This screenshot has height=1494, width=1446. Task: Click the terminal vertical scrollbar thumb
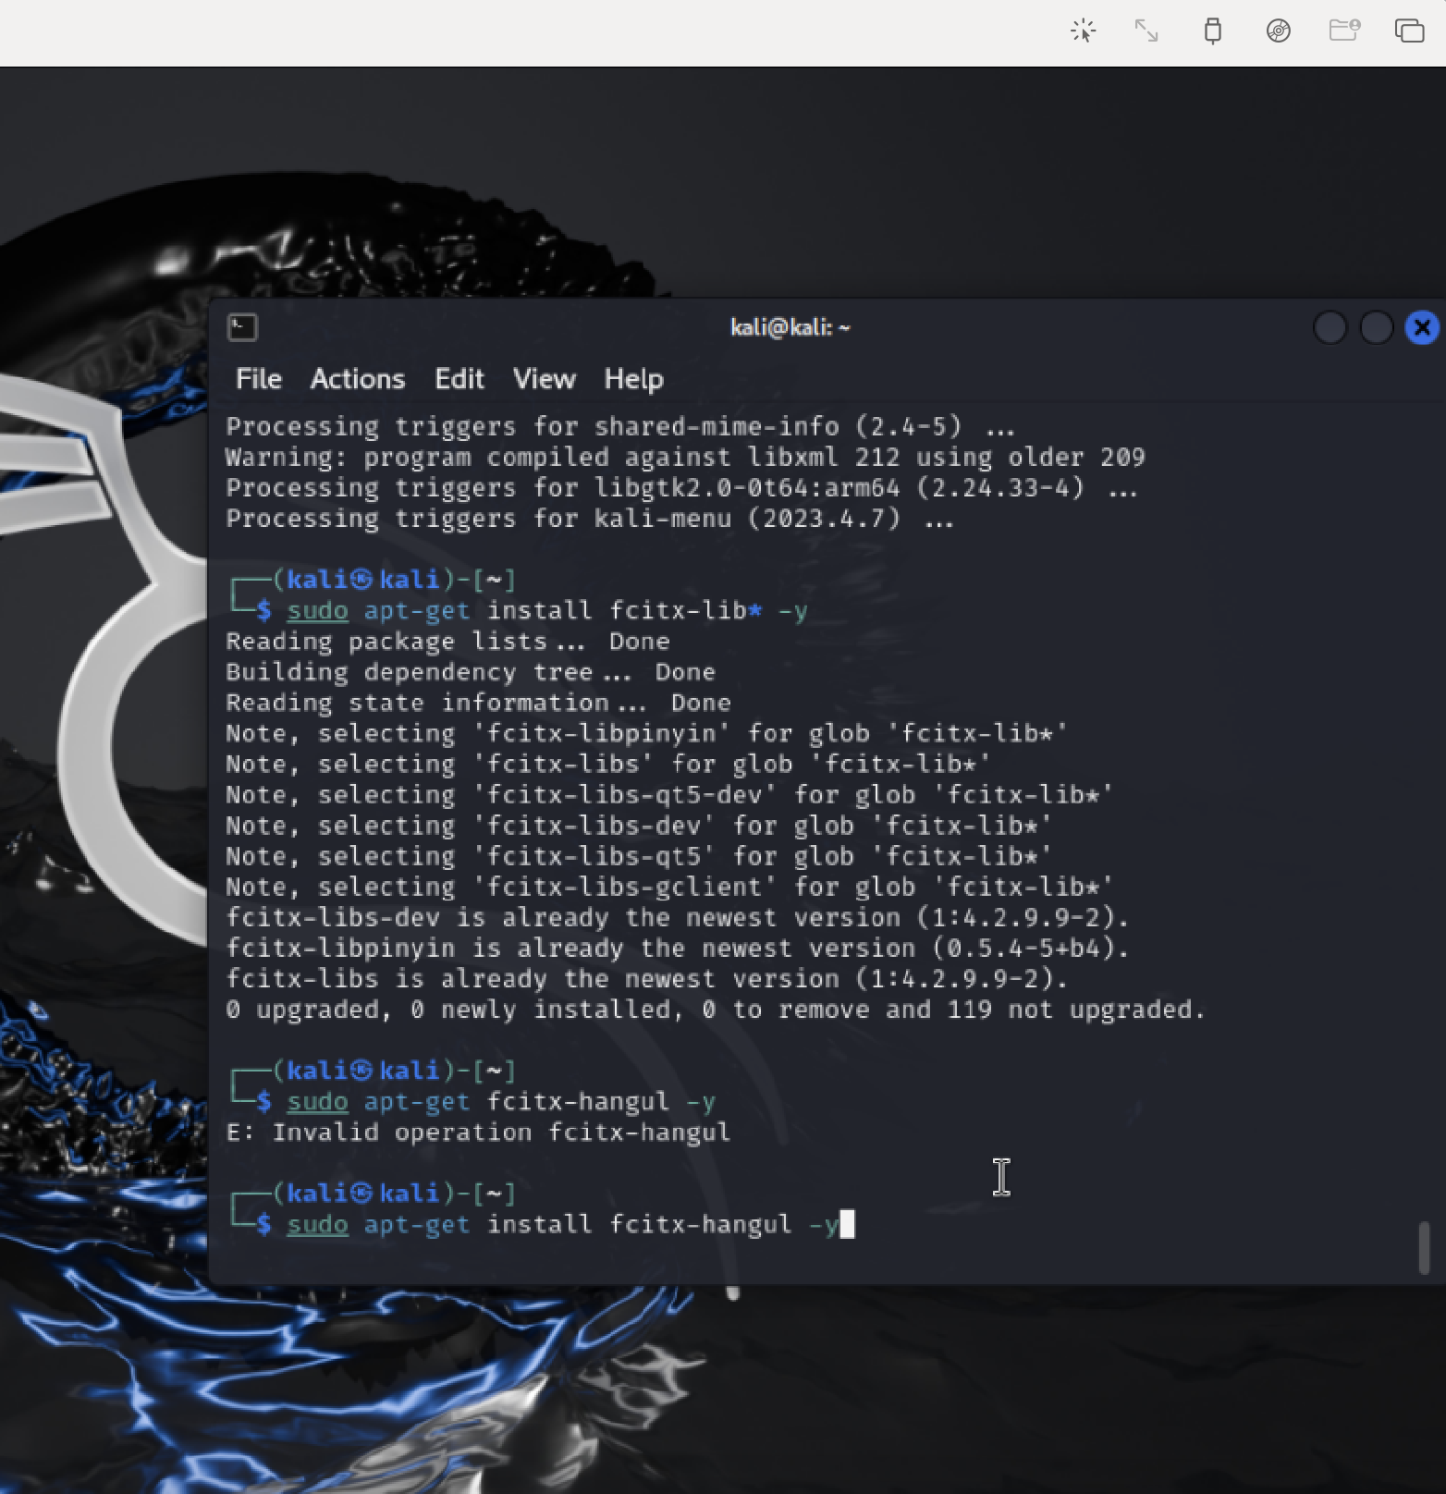tap(1424, 1248)
